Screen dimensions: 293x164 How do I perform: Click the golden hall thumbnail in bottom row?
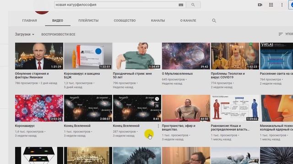pyautogui.click(x=88, y=155)
